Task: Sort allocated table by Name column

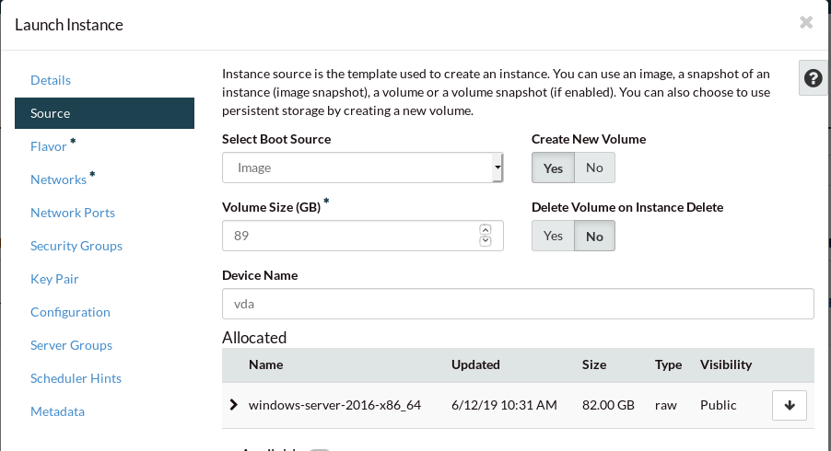Action: point(265,364)
